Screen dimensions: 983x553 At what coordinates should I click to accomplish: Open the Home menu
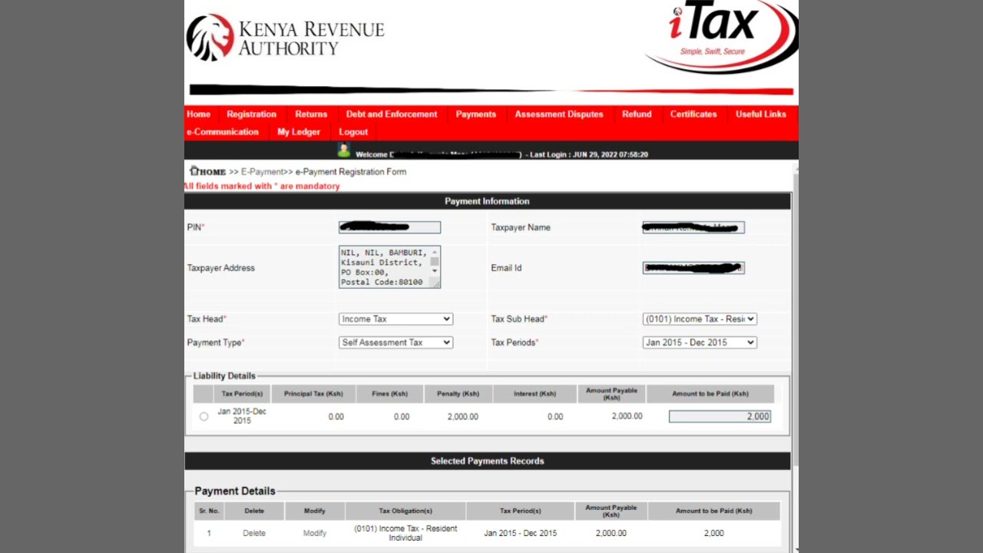[x=198, y=114]
